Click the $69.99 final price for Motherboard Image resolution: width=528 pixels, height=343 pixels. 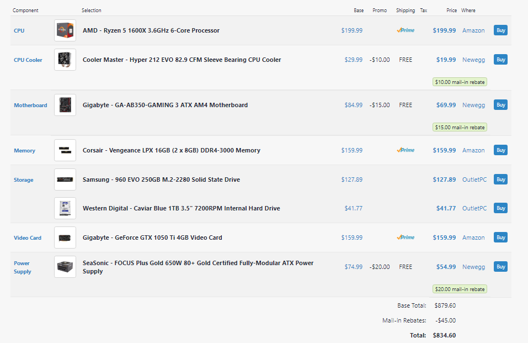click(x=446, y=105)
